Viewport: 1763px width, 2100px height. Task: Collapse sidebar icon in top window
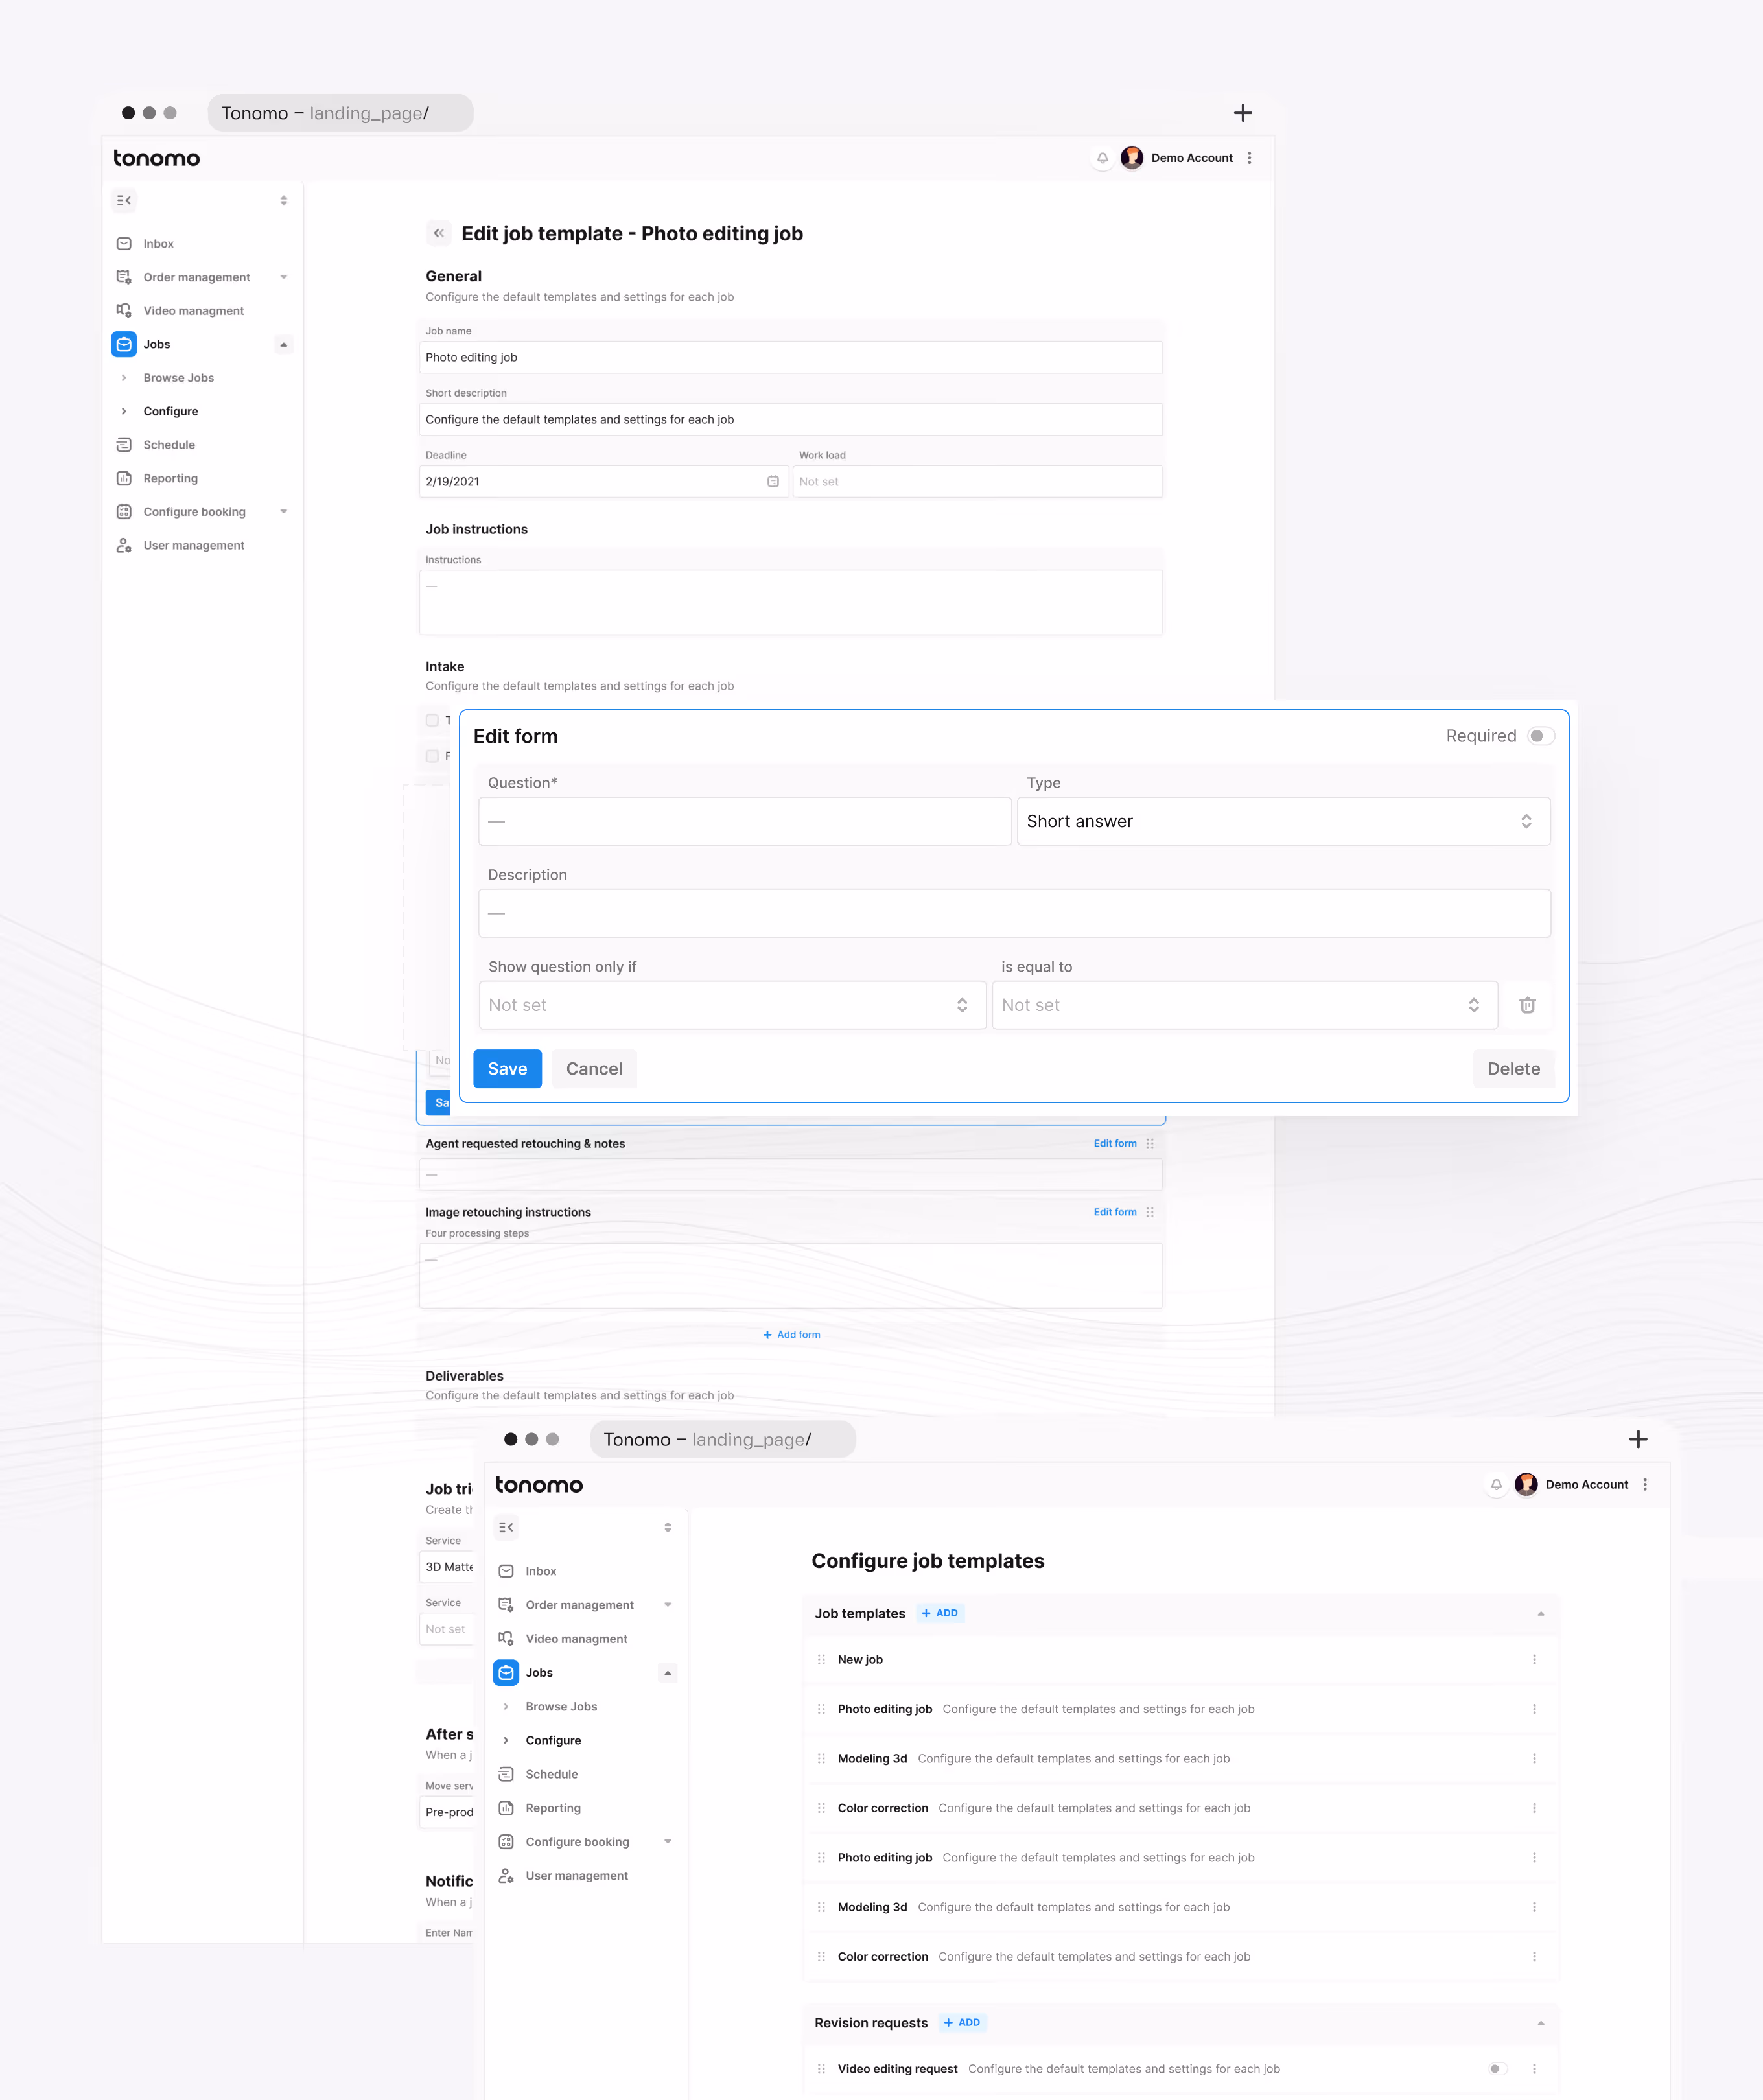124,201
